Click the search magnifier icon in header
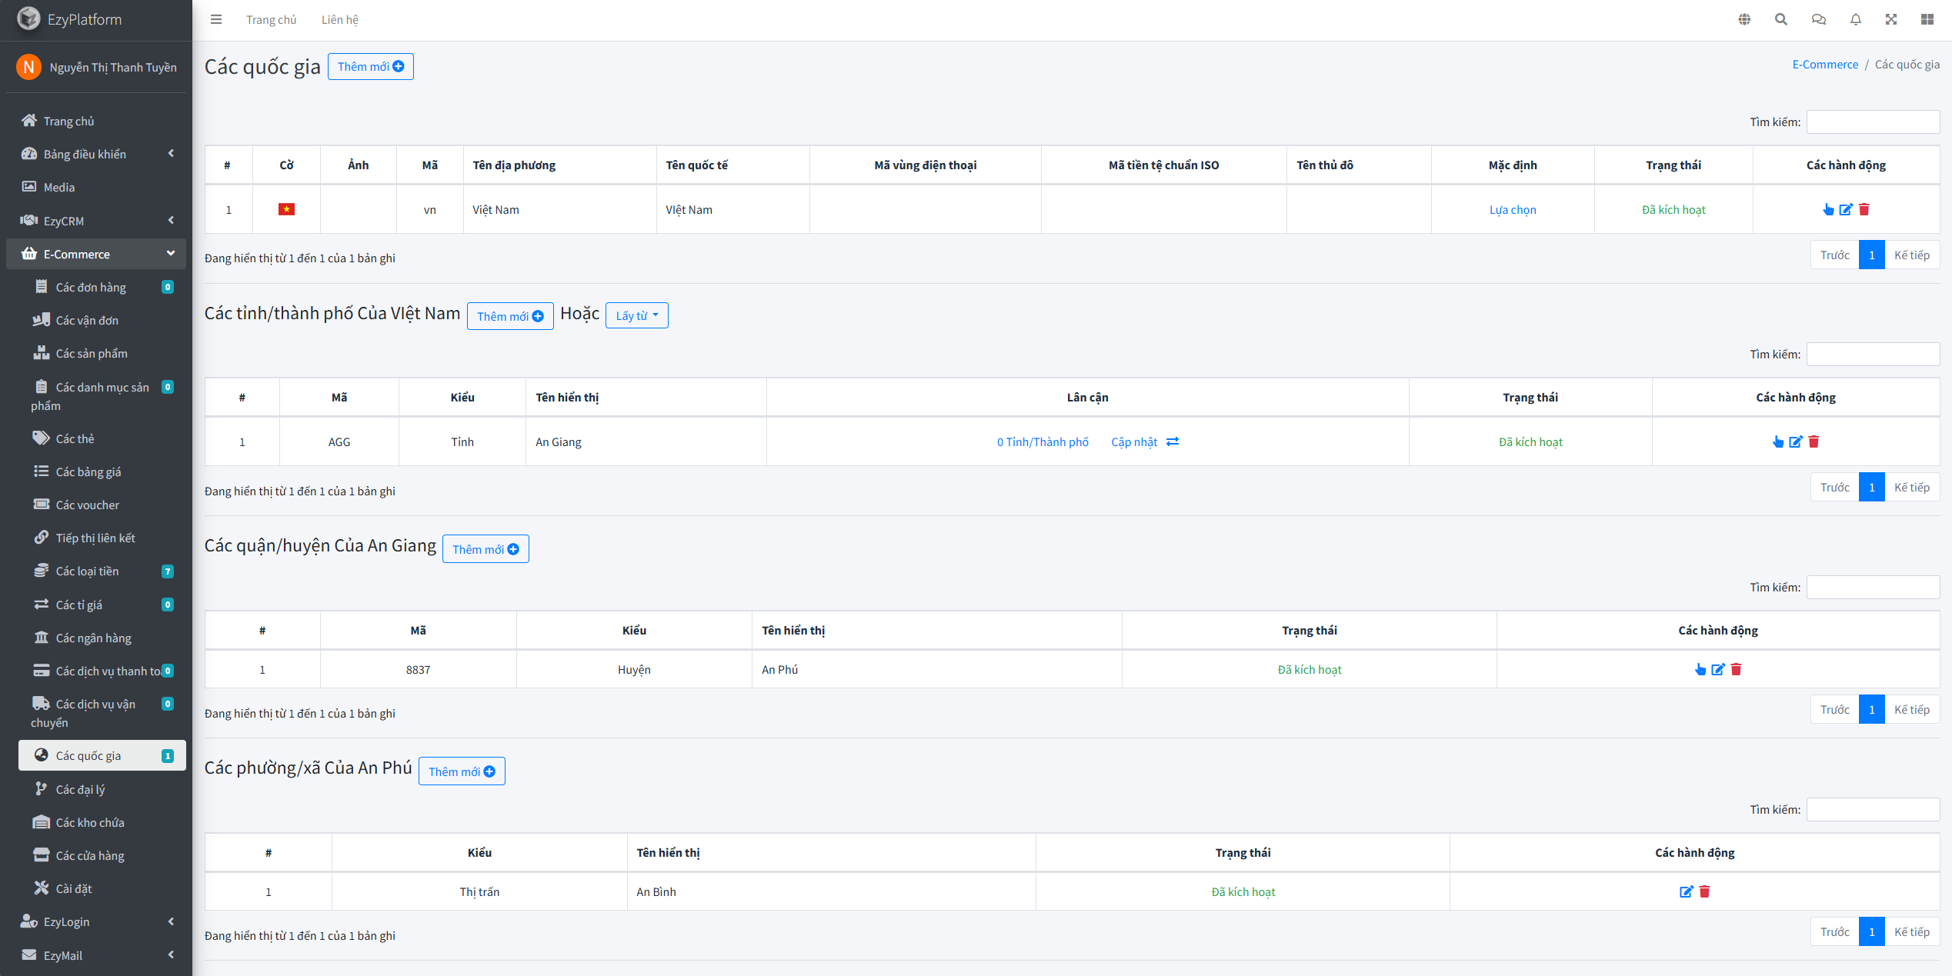The image size is (1952, 976). (1781, 19)
